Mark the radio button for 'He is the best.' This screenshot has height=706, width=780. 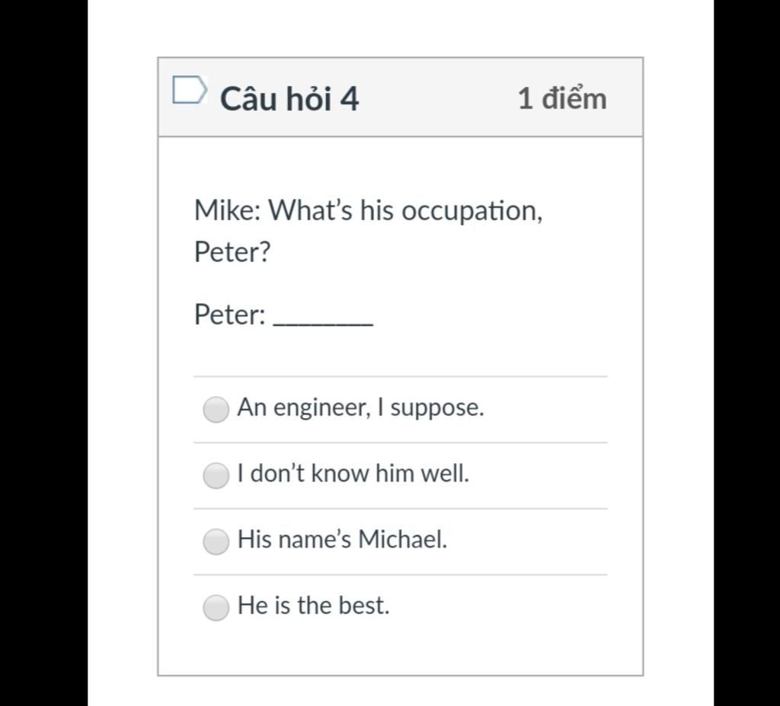click(216, 608)
